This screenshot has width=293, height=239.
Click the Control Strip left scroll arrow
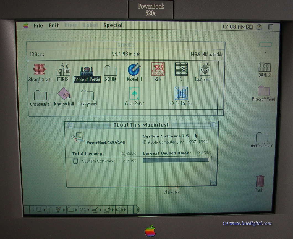32,210
